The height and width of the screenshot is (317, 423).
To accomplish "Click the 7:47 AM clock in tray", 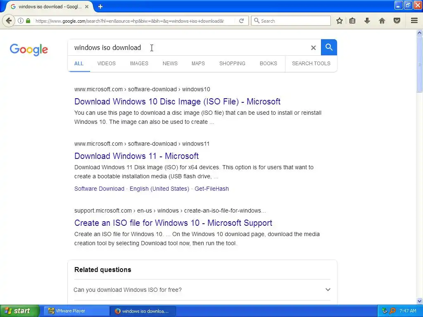I will tap(408, 311).
